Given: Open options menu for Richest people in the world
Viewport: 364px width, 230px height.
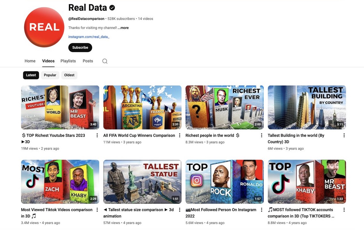Looking at the screenshot, I should click(262, 135).
